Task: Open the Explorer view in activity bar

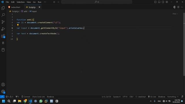Action: pos(3,8)
